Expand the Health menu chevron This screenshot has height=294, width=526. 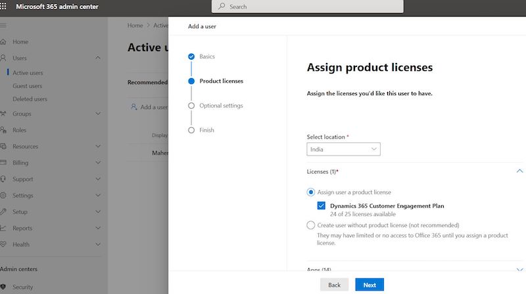pyautogui.click(x=97, y=244)
